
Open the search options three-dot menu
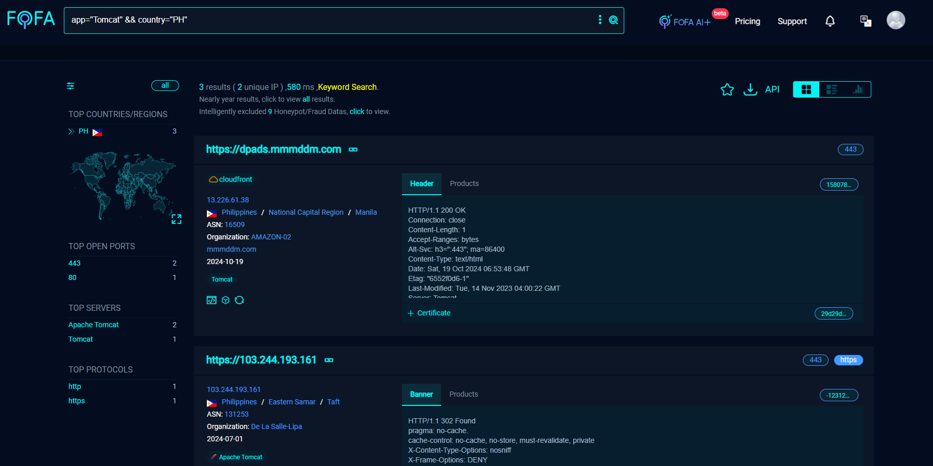(600, 20)
